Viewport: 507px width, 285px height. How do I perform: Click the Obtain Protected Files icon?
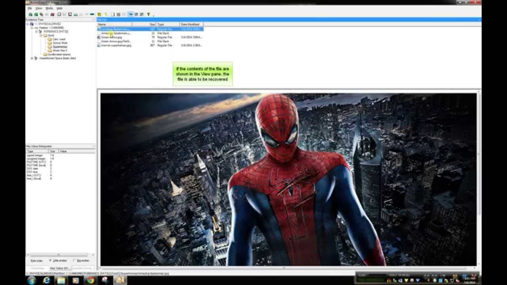tap(99, 14)
